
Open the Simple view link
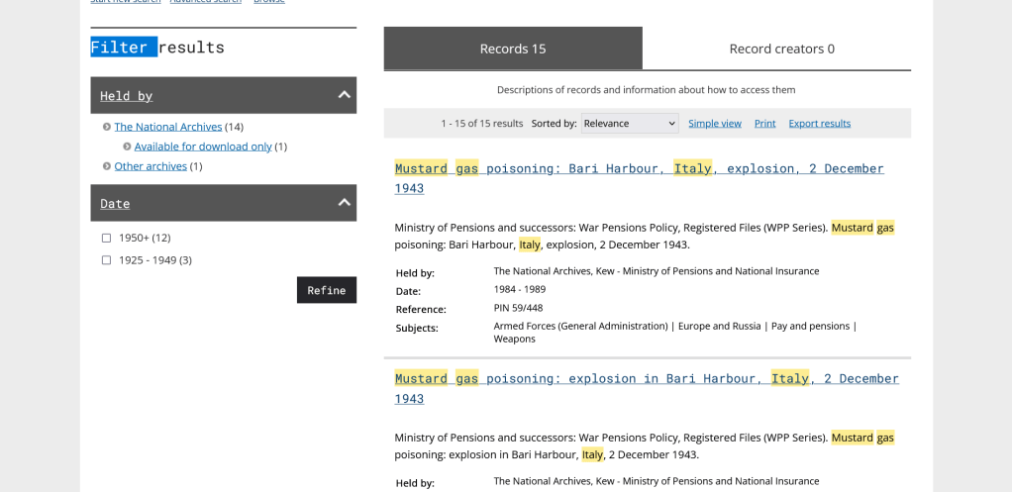click(715, 124)
